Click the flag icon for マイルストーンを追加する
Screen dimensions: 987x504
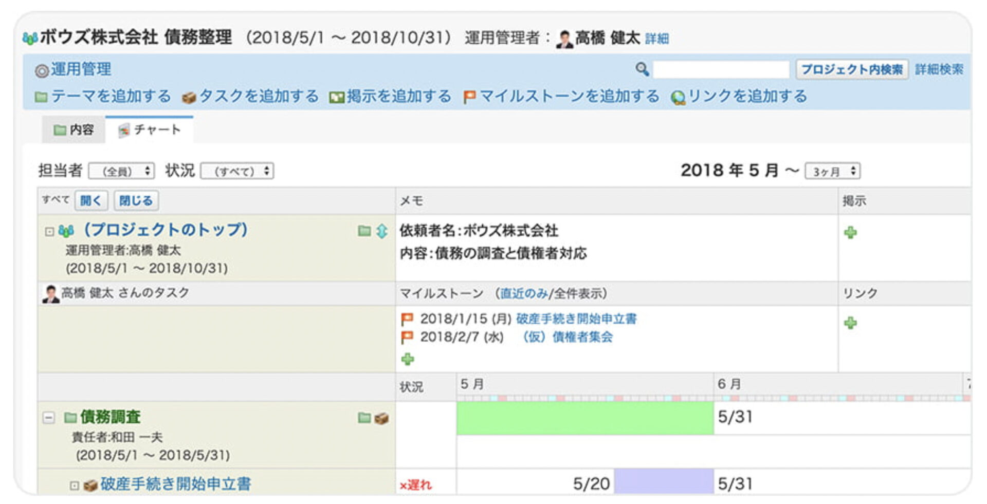click(469, 96)
